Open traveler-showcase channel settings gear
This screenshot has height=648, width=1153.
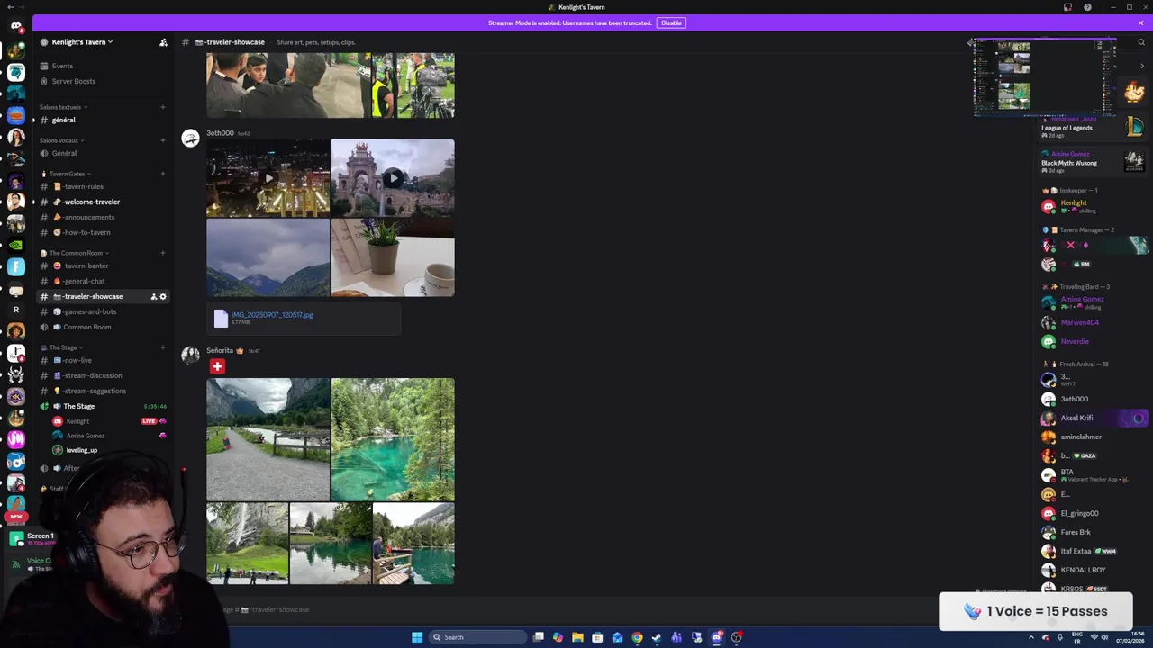pyautogui.click(x=163, y=296)
